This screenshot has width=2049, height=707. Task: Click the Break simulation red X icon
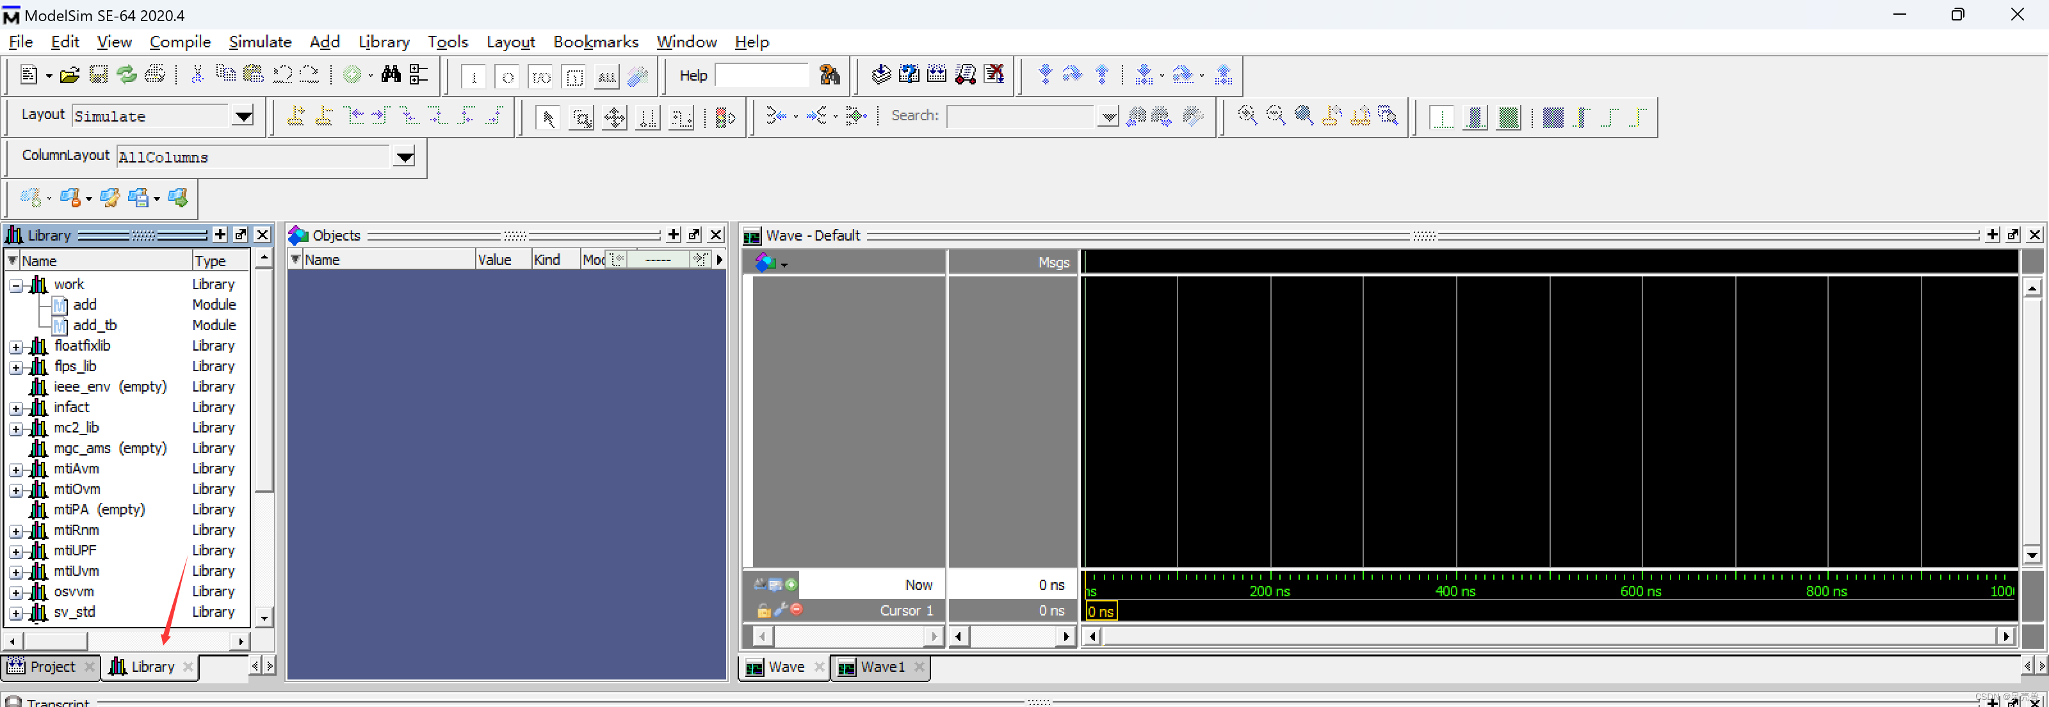tap(994, 75)
